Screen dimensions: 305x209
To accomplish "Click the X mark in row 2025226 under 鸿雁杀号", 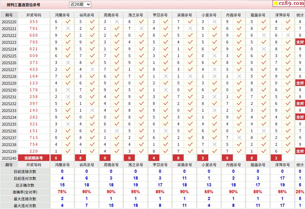I will click(68, 63).
